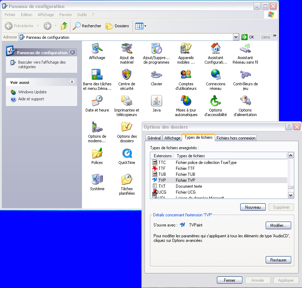Screen dimensions: 302x288
Task: Select the Types de fichiers tab
Action: (x=198, y=137)
